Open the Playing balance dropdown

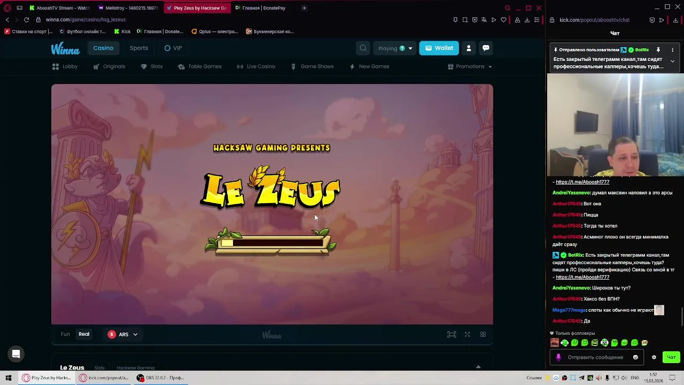point(395,48)
